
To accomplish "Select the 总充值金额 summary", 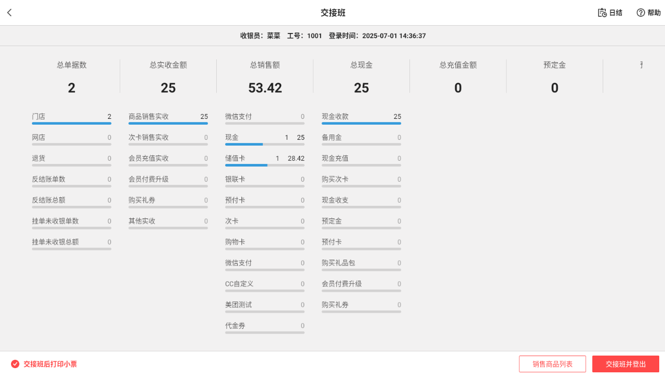I will tap(458, 76).
